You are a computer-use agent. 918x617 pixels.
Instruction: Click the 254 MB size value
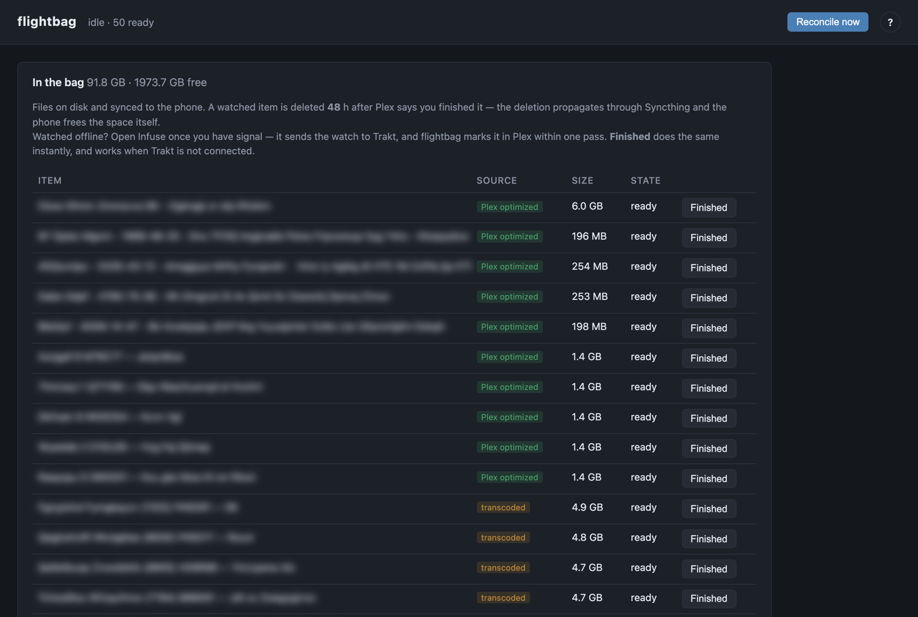pyautogui.click(x=589, y=266)
